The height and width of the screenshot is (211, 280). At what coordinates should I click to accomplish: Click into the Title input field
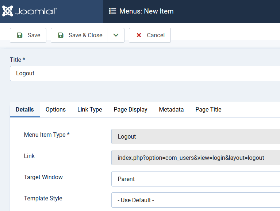pos(146,74)
